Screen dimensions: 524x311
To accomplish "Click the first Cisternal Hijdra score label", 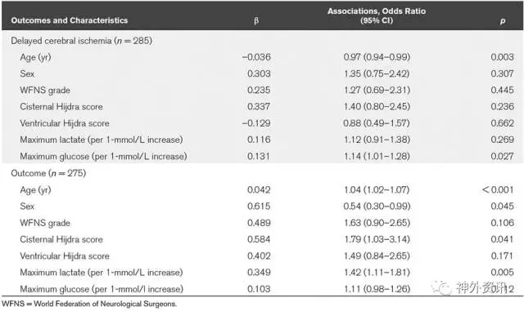I will point(61,107).
